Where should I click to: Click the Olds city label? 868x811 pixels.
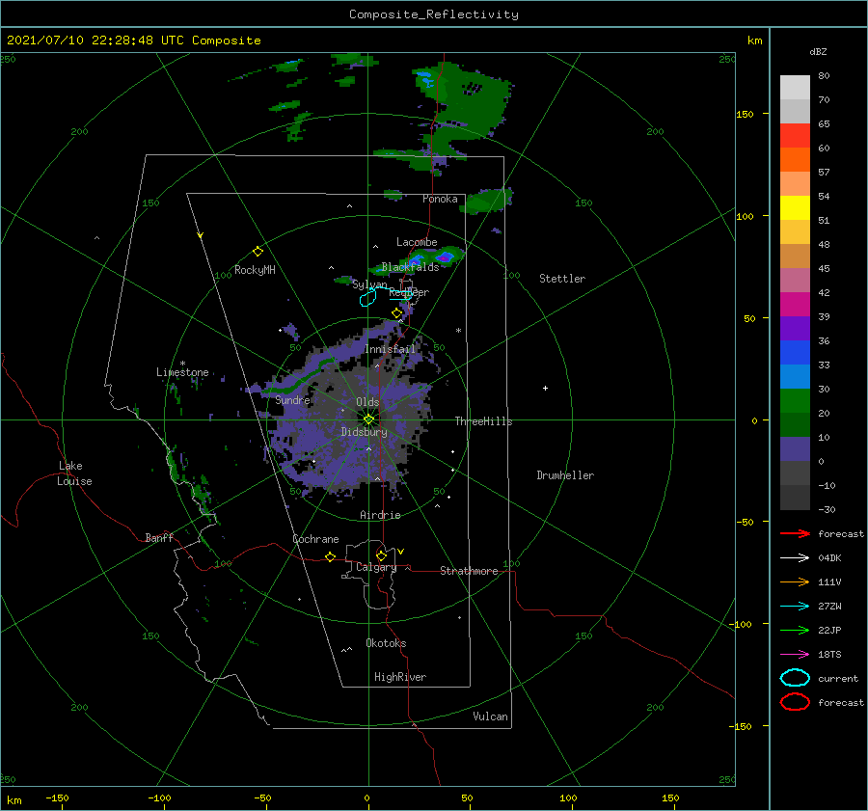[x=367, y=402]
